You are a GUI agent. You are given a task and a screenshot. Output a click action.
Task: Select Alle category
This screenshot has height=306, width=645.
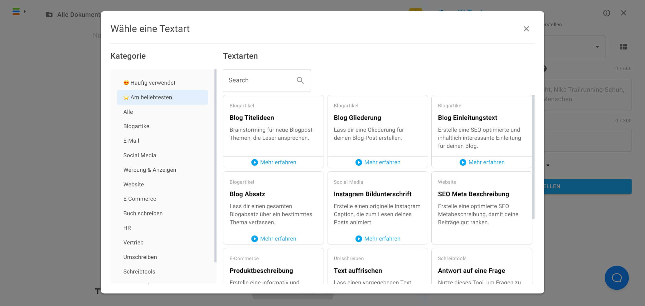(162, 112)
